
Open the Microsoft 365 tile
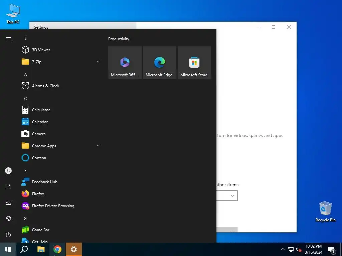coord(125,62)
